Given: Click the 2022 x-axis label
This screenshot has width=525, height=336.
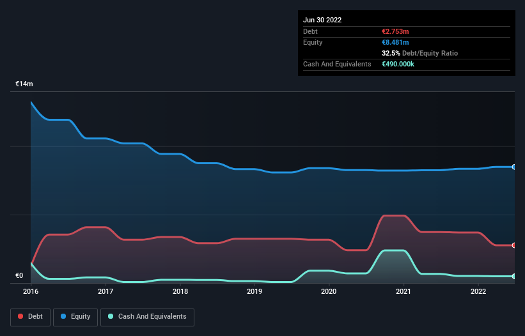Looking at the screenshot, I should point(478,291).
